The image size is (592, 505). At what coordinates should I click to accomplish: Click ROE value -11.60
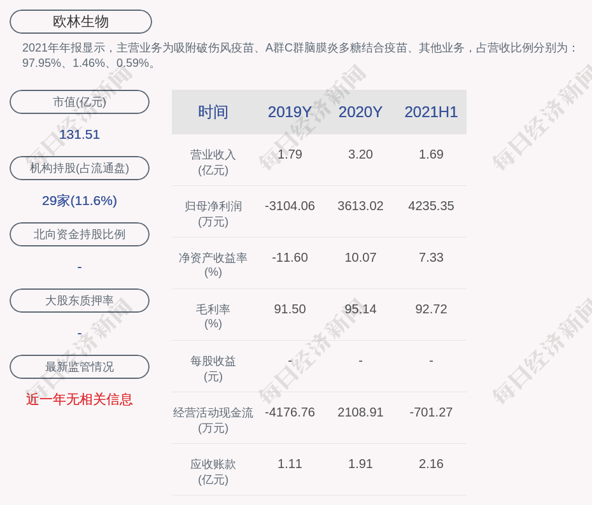click(290, 258)
